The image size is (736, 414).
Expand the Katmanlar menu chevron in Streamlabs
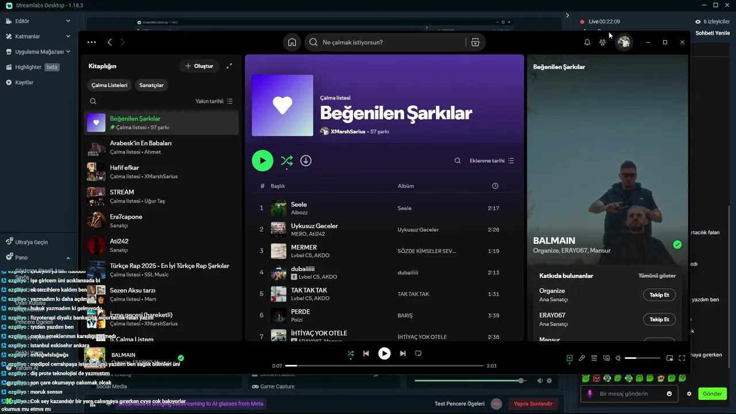click(x=68, y=36)
